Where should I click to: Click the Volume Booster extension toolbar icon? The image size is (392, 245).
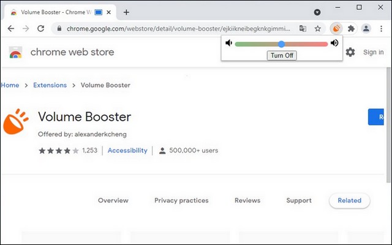point(336,29)
